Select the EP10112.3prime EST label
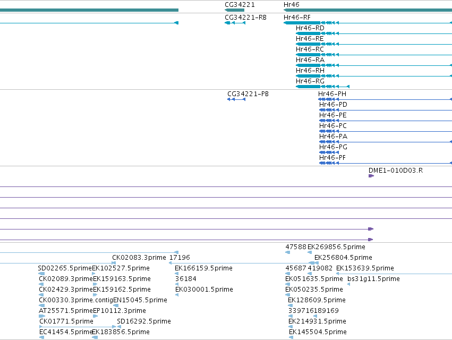Viewport: 452px width, 340px height. tap(120, 311)
